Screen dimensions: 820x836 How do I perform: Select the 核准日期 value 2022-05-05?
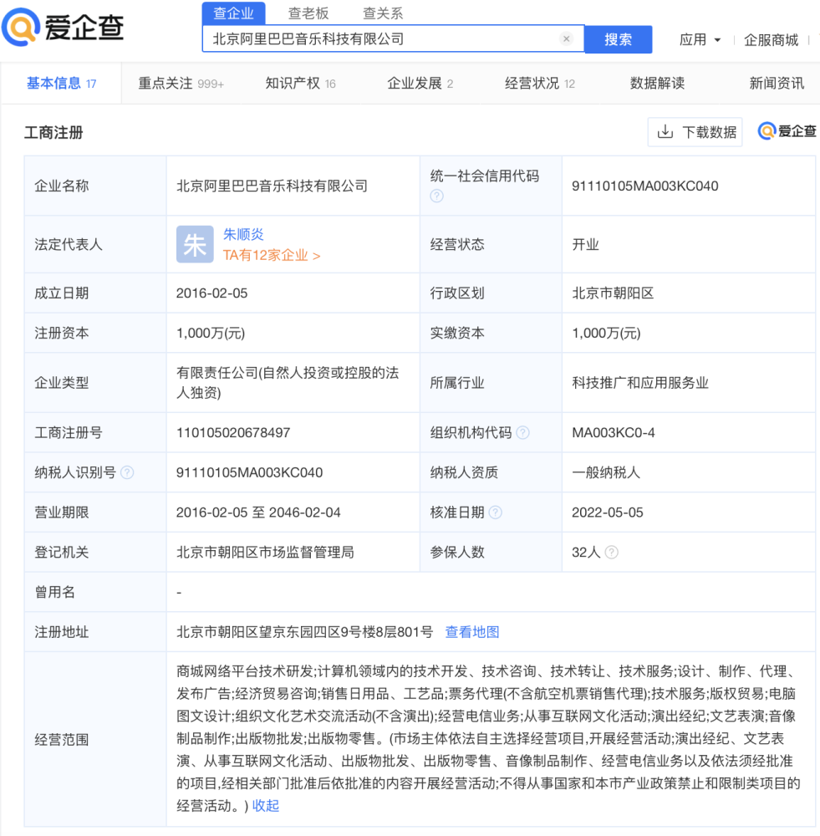click(608, 512)
